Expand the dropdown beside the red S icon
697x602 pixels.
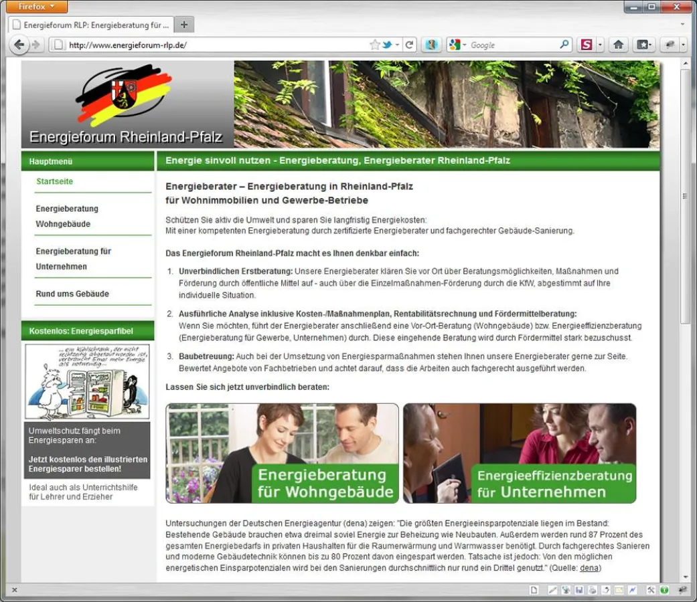point(600,44)
